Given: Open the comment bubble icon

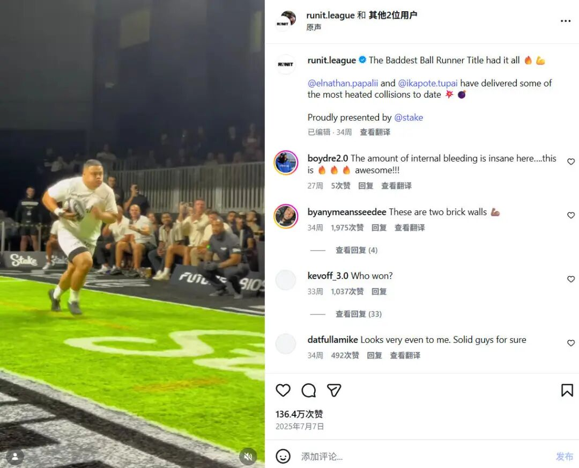Looking at the screenshot, I should tap(308, 390).
